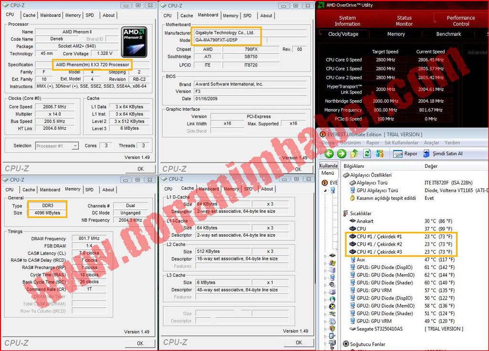Image resolution: width=489 pixels, height=351 pixels.
Task: Click the AMD Phenom II logo in CPU-Z
Action: [x=134, y=42]
